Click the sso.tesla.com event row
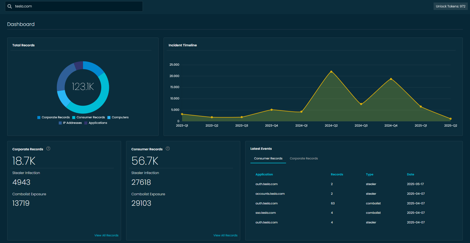 354,213
